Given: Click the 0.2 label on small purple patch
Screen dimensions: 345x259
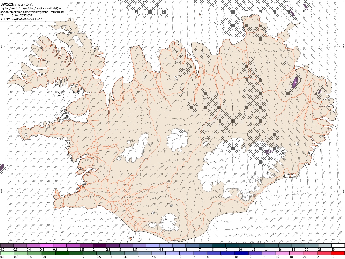Looking at the screenshot, I should (x=268, y=152).
